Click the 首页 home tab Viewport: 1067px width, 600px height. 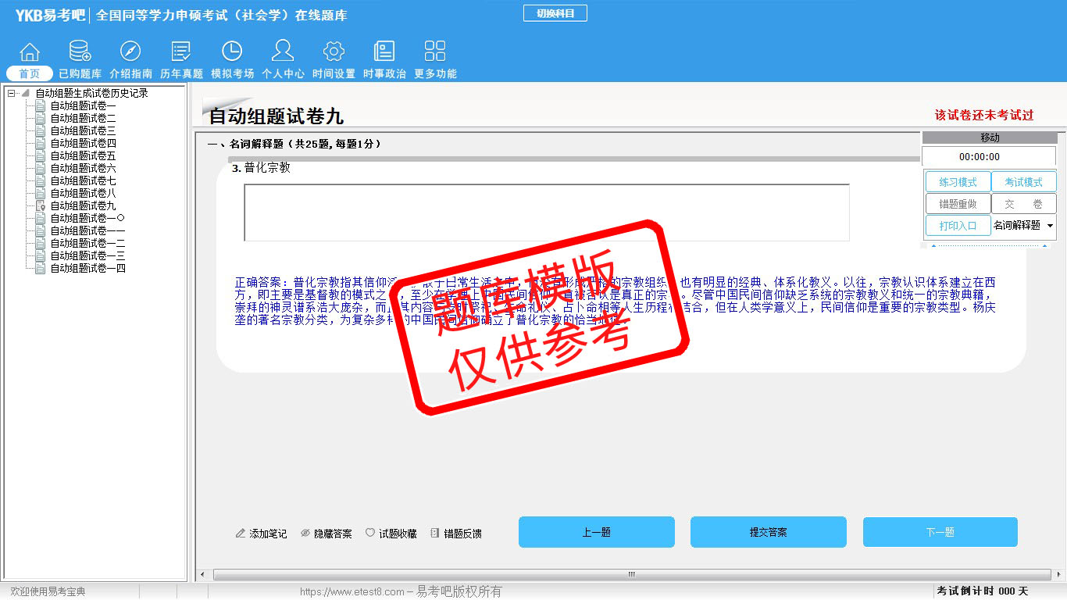[30, 73]
